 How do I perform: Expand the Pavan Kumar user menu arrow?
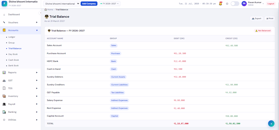(263, 4)
